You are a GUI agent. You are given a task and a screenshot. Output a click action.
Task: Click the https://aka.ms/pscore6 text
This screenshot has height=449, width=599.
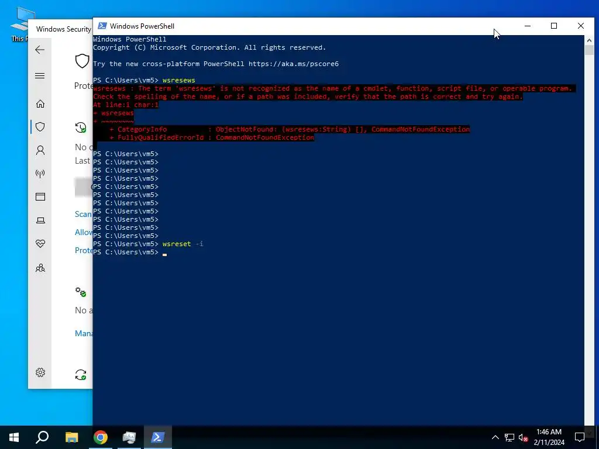tap(294, 64)
